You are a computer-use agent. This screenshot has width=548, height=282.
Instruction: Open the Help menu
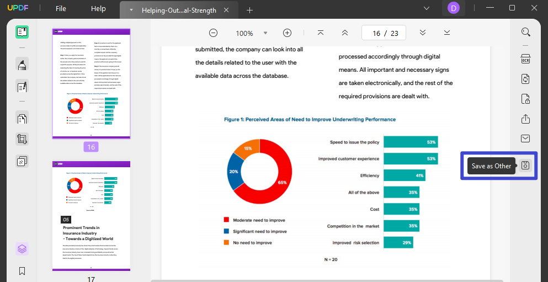98,9
